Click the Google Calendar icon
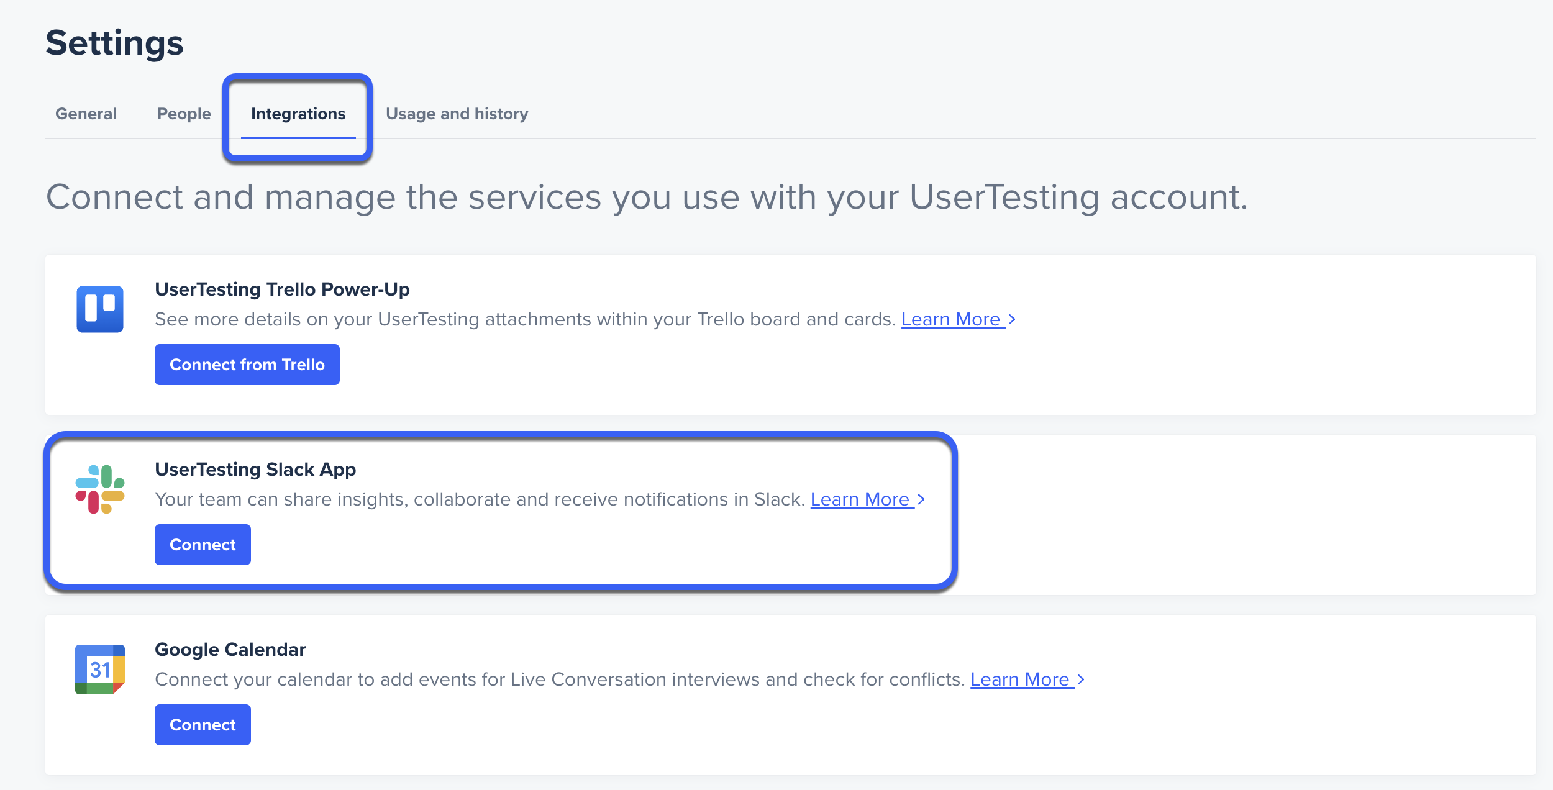The image size is (1553, 790). pyautogui.click(x=100, y=670)
